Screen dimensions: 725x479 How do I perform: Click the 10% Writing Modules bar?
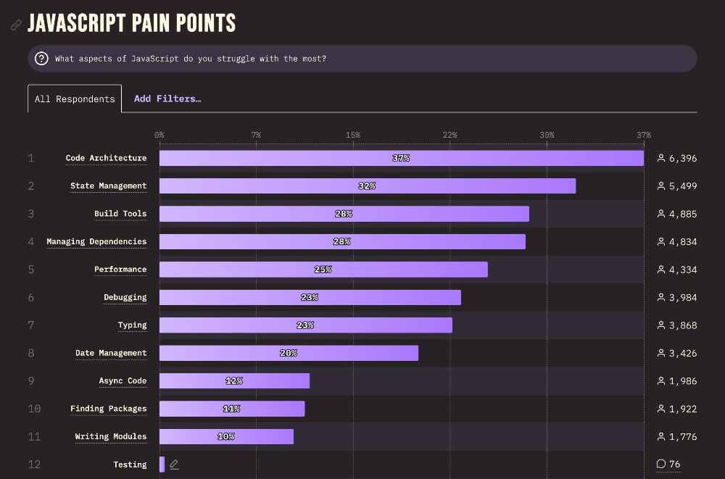coord(226,436)
